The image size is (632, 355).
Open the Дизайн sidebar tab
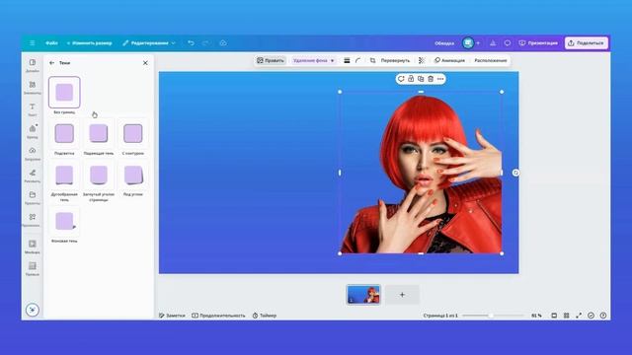[x=33, y=66]
